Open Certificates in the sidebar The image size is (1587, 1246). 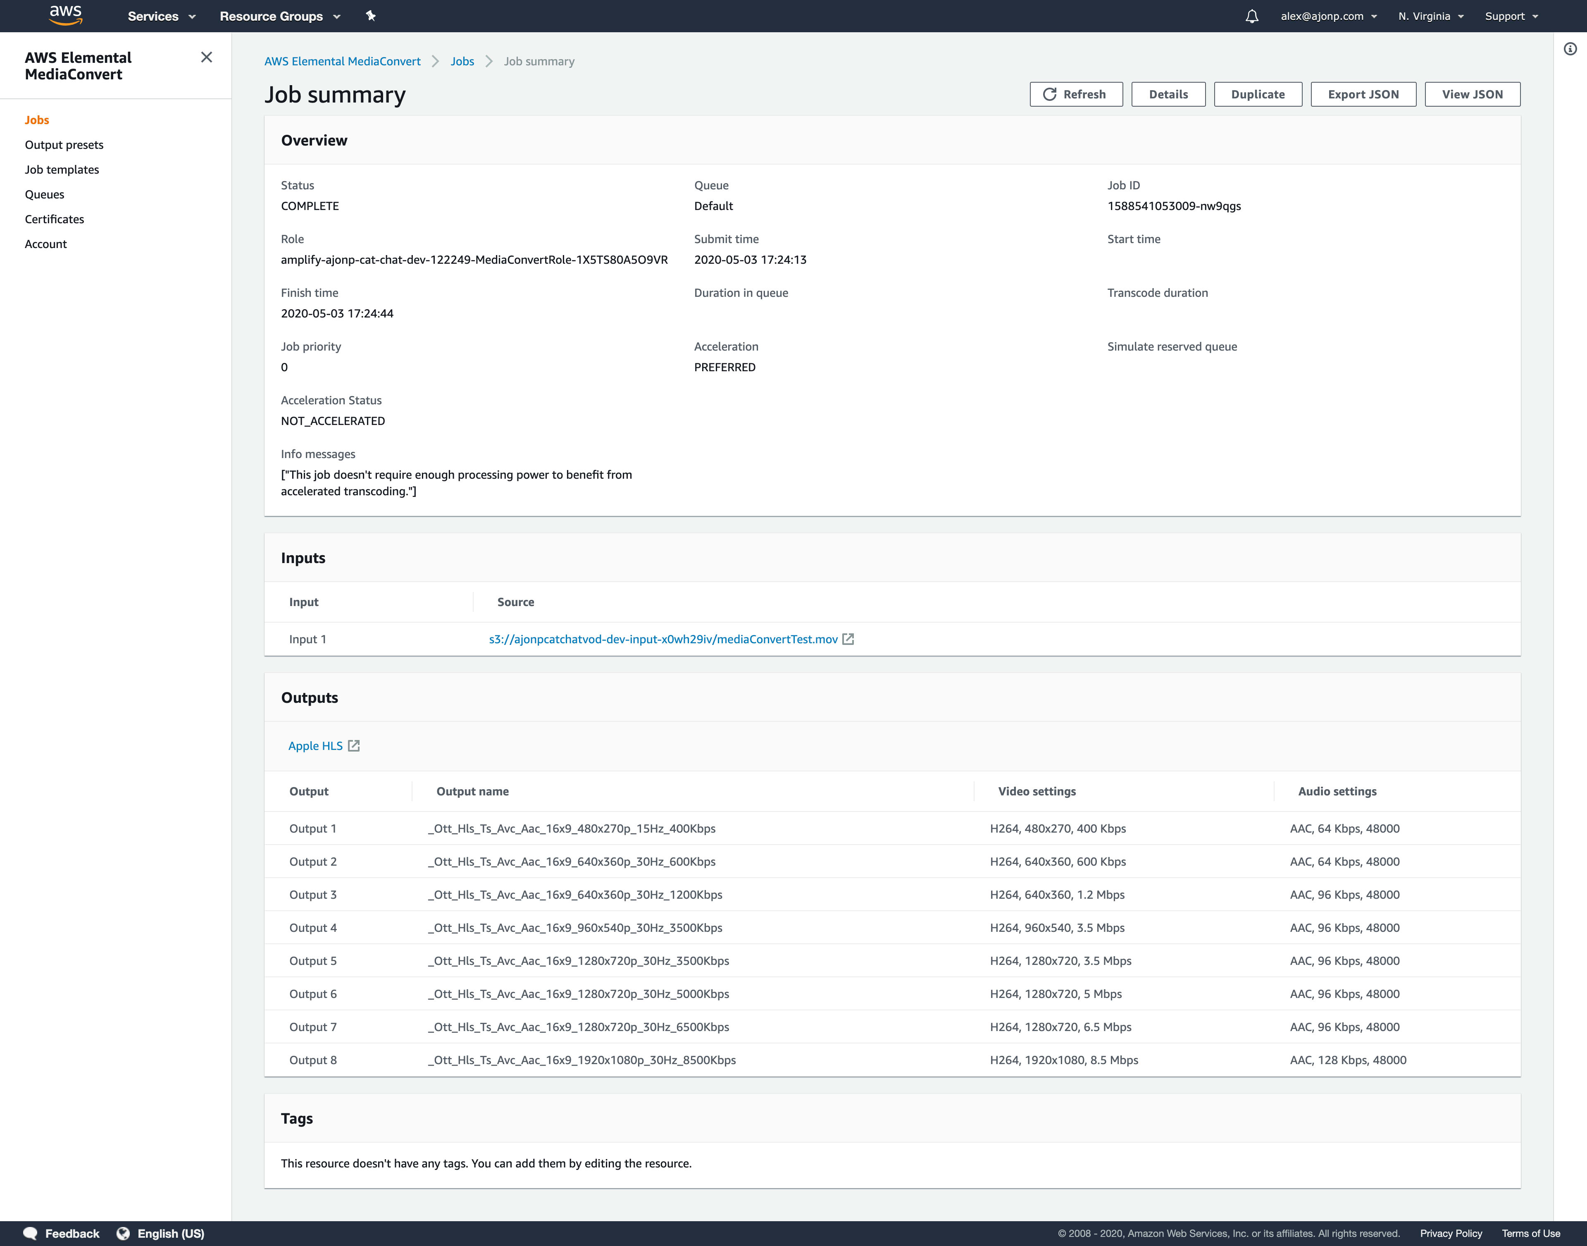54,219
